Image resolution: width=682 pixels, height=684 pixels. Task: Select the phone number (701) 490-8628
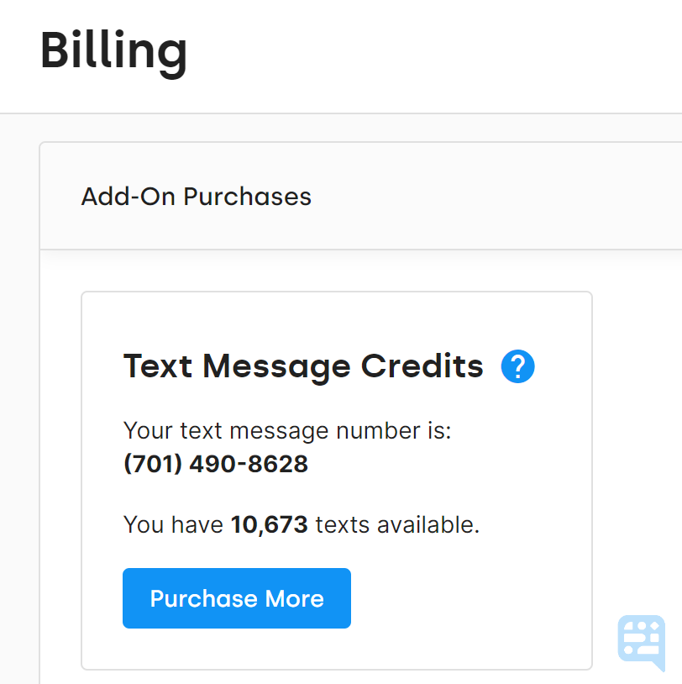coord(216,464)
